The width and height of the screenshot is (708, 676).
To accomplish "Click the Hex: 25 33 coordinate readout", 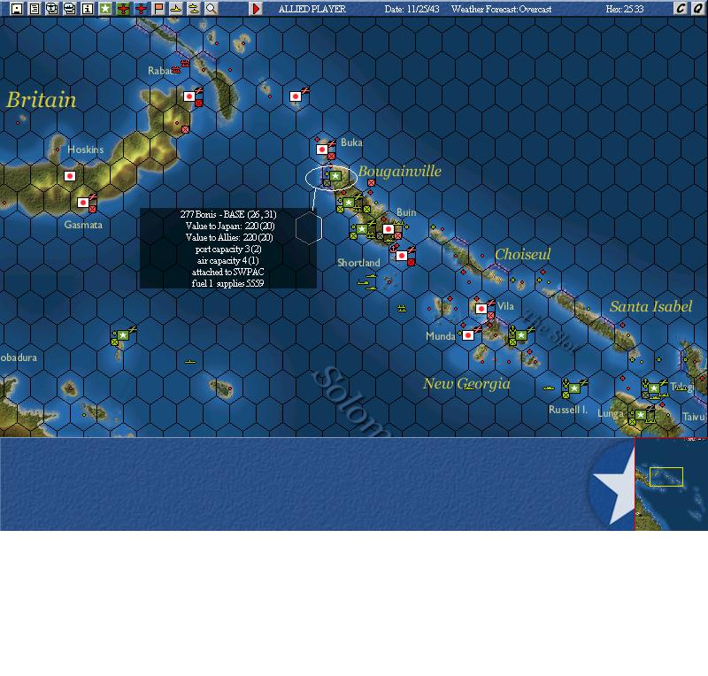I will [x=625, y=9].
